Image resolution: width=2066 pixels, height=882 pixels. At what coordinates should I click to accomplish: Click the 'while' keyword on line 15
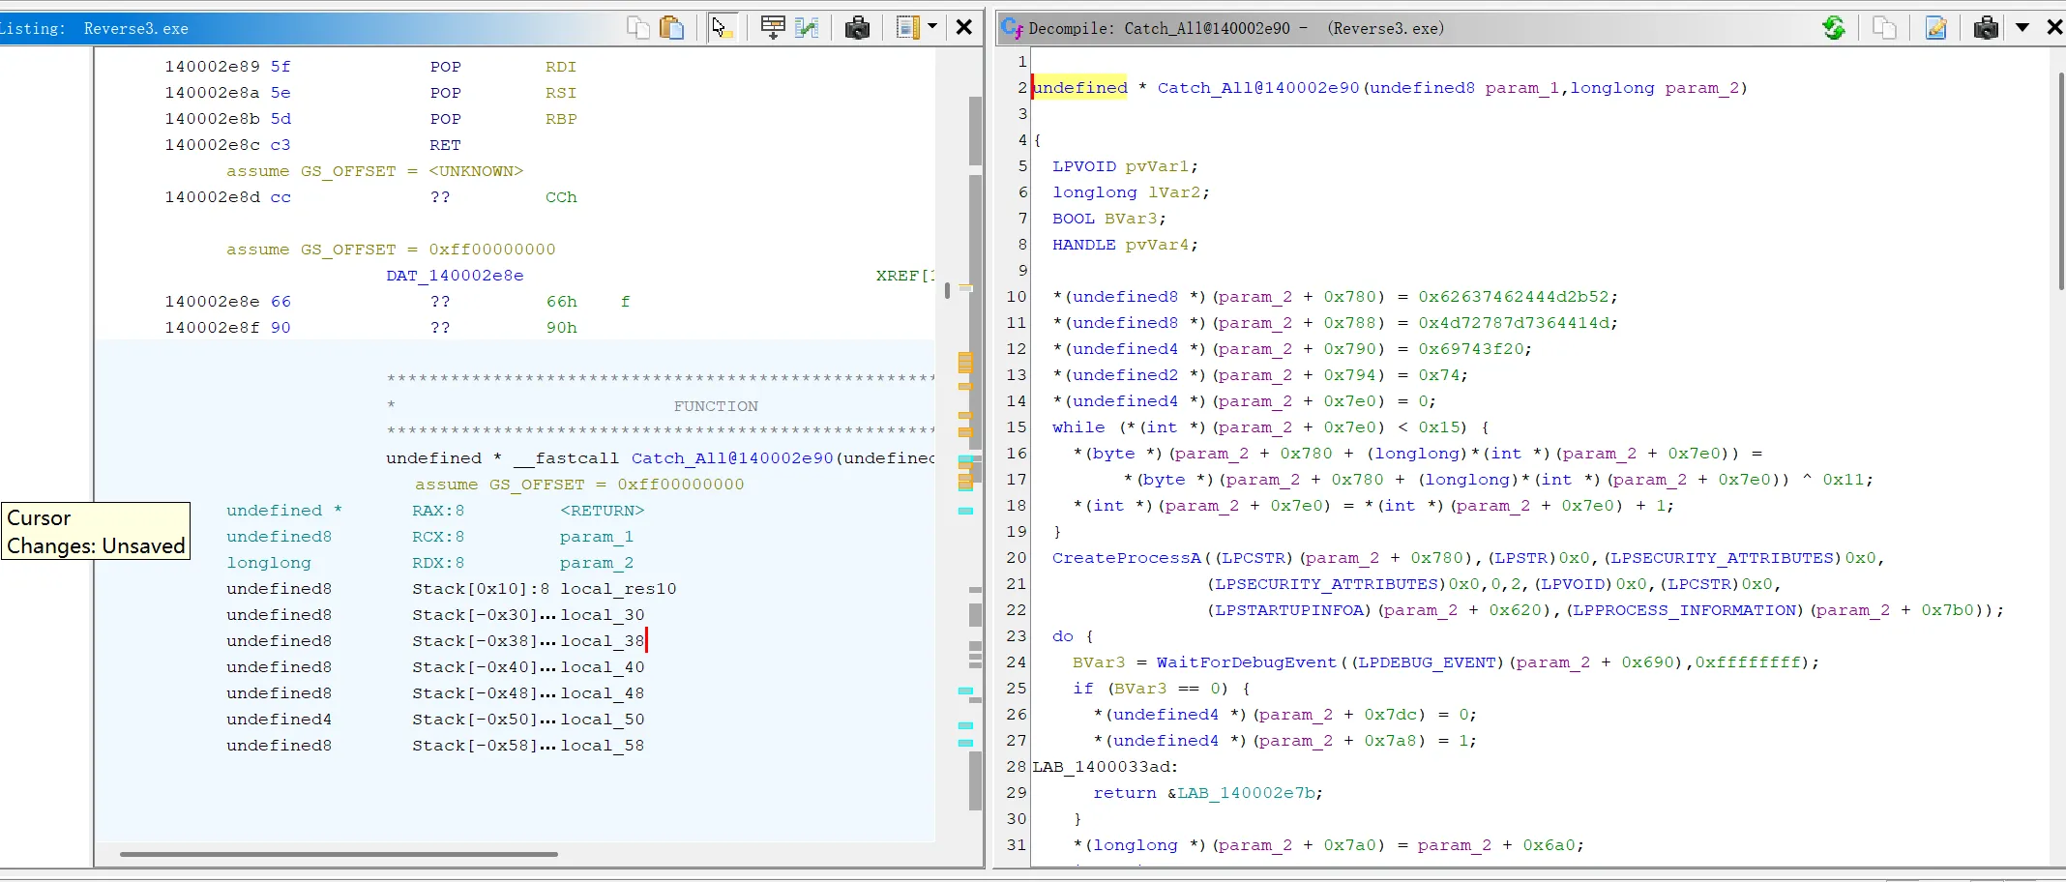1078,427
